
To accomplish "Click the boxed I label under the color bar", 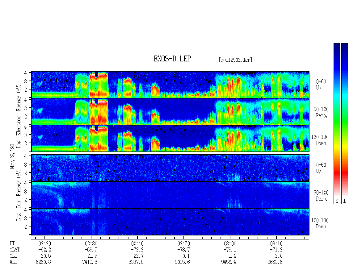I will tap(345, 201).
